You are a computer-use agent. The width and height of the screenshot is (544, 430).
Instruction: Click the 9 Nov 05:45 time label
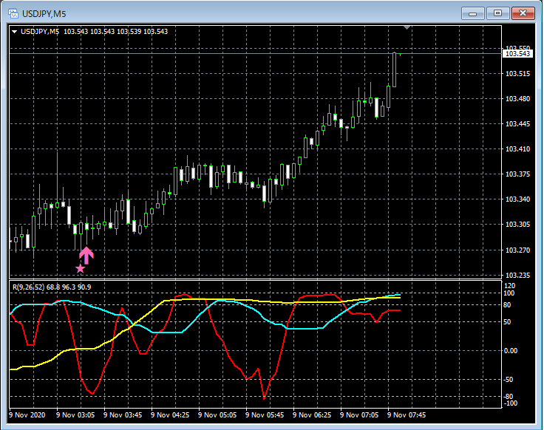coord(265,415)
